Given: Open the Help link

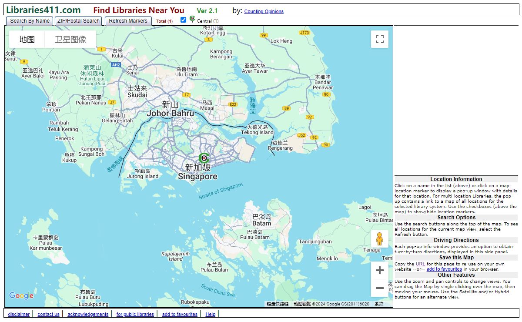Looking at the screenshot, I should tap(211, 314).
